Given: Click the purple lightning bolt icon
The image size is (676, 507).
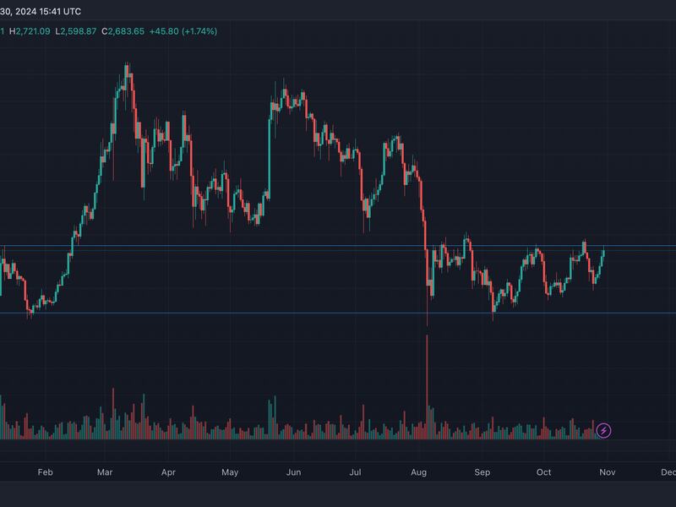Looking at the screenshot, I should (604, 431).
